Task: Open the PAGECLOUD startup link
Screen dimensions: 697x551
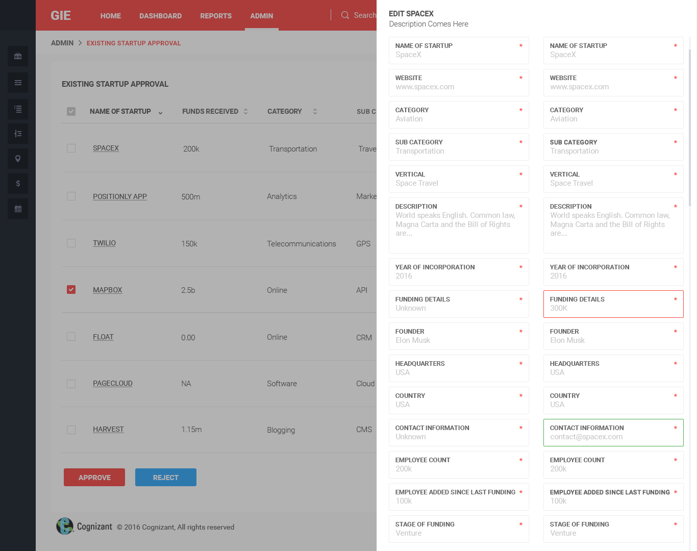Action: (113, 383)
